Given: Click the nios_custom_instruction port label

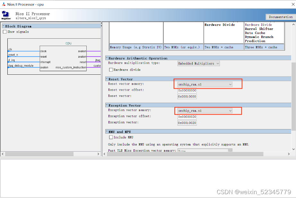Looking at the screenshot, I should pyautogui.click(x=71, y=67).
